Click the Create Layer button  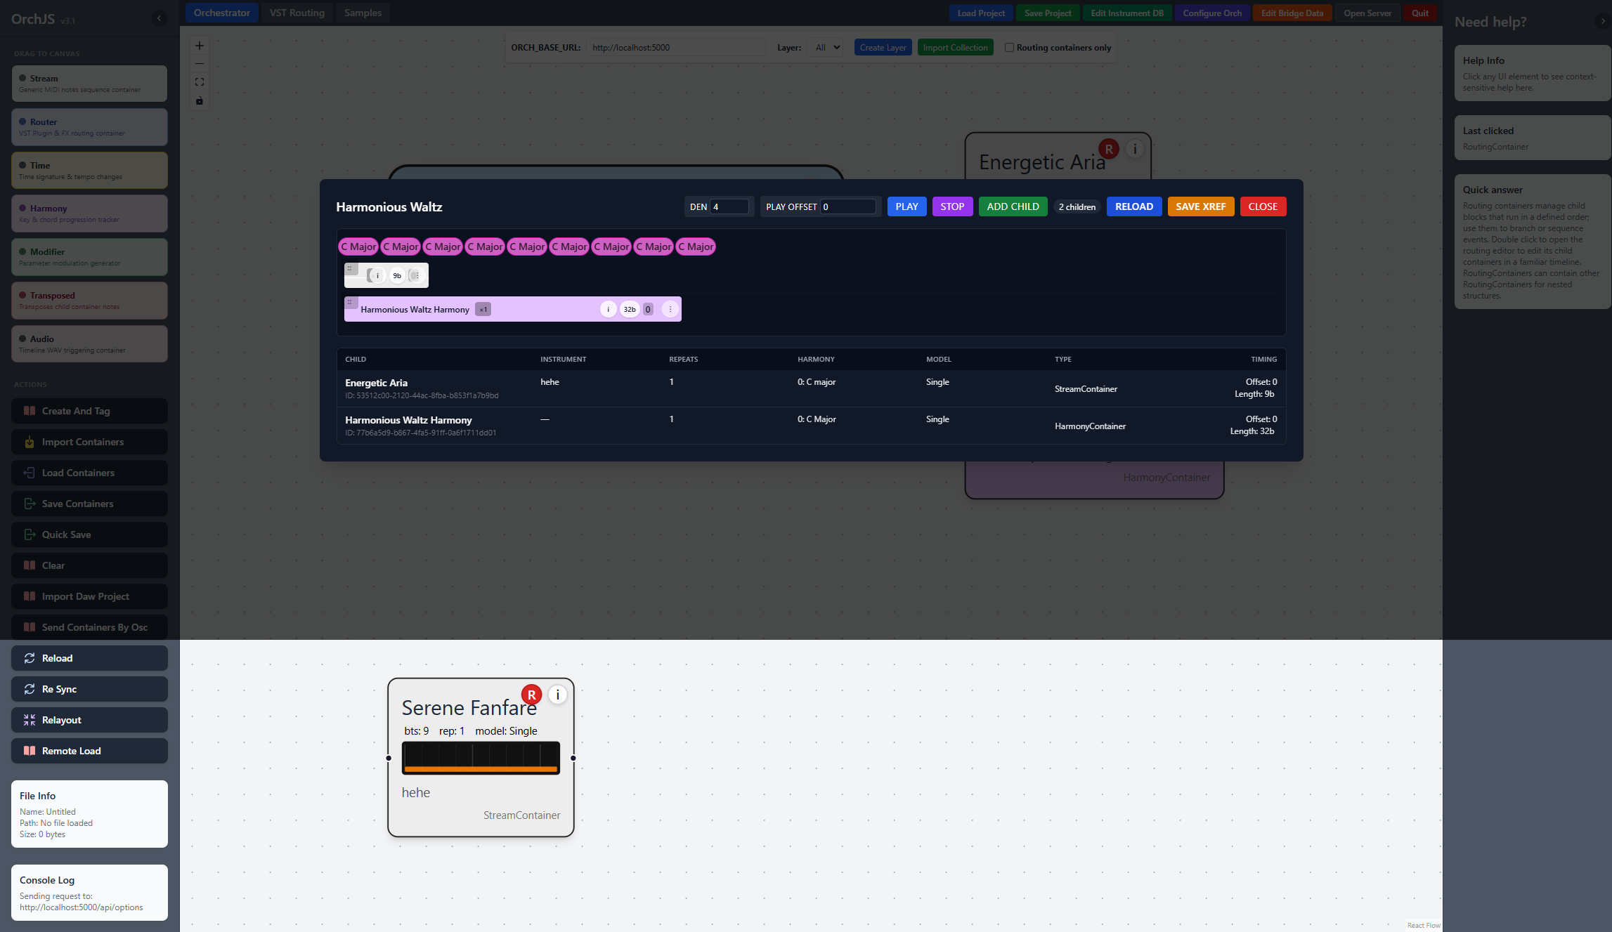pyautogui.click(x=883, y=48)
